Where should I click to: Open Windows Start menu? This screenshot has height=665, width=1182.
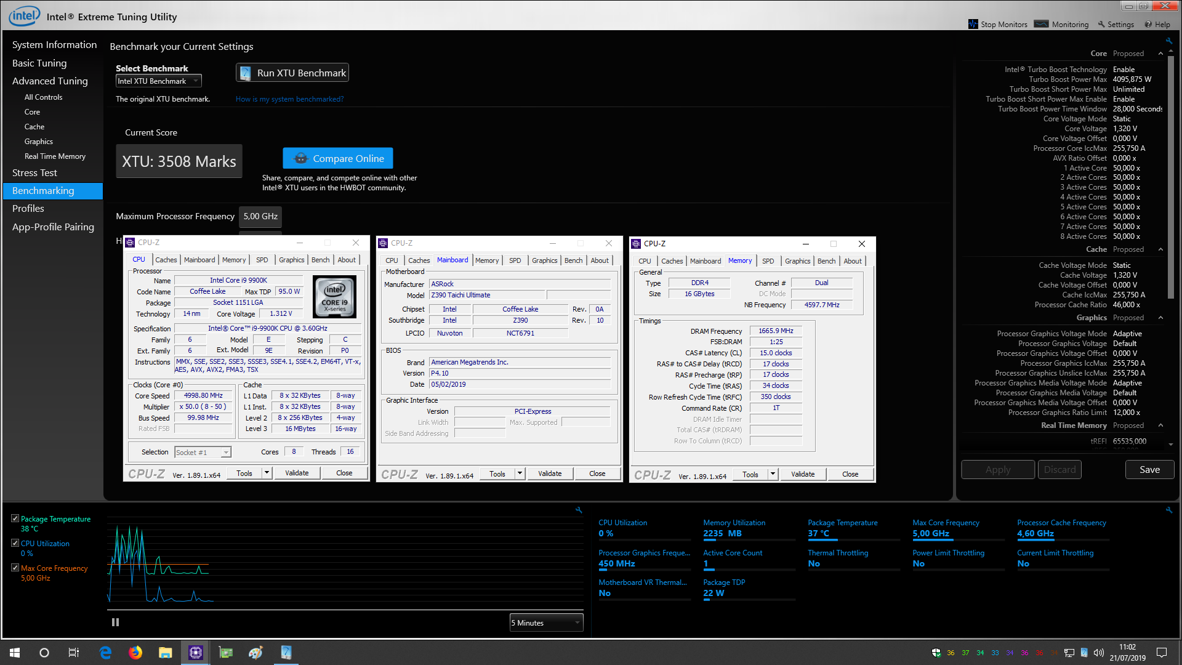[15, 653]
